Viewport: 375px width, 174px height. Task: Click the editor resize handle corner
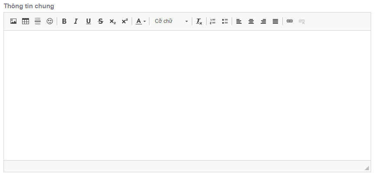(x=367, y=168)
